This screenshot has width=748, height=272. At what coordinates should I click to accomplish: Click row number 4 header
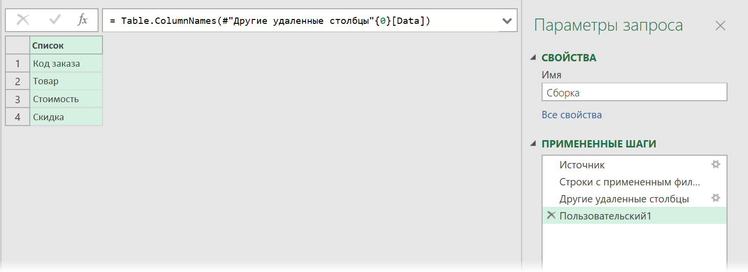[x=18, y=117]
